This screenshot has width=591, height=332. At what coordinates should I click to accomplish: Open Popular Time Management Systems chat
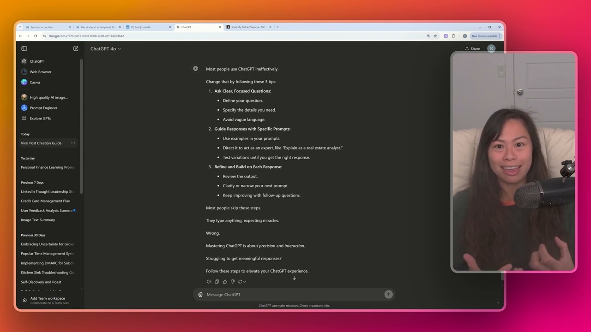[x=48, y=254]
